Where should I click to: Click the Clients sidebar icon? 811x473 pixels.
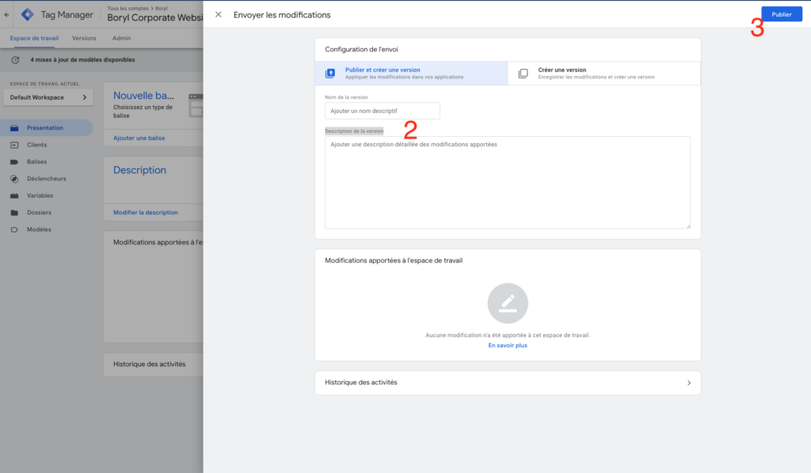[14, 145]
